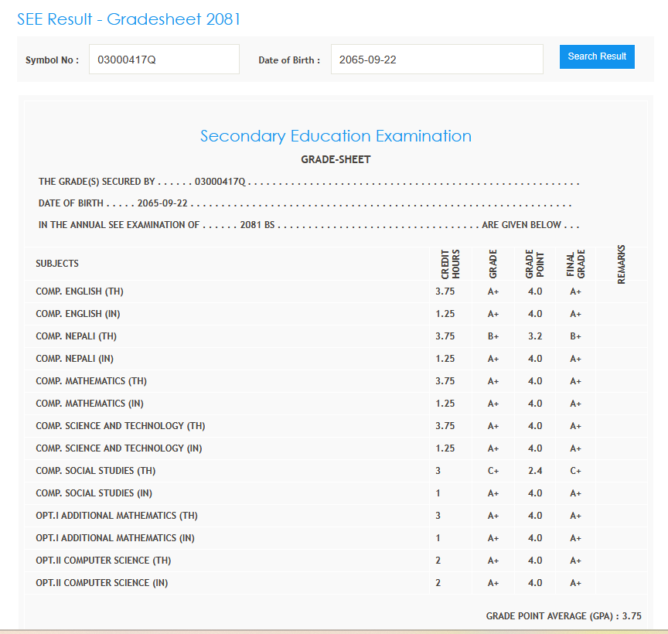Image resolution: width=668 pixels, height=634 pixels.
Task: Select the COMP. ENGLISH (TH) subject row
Action: point(80,291)
